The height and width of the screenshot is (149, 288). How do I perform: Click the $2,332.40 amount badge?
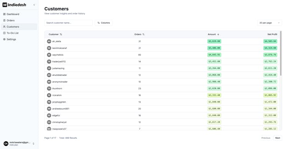(x=214, y=95)
